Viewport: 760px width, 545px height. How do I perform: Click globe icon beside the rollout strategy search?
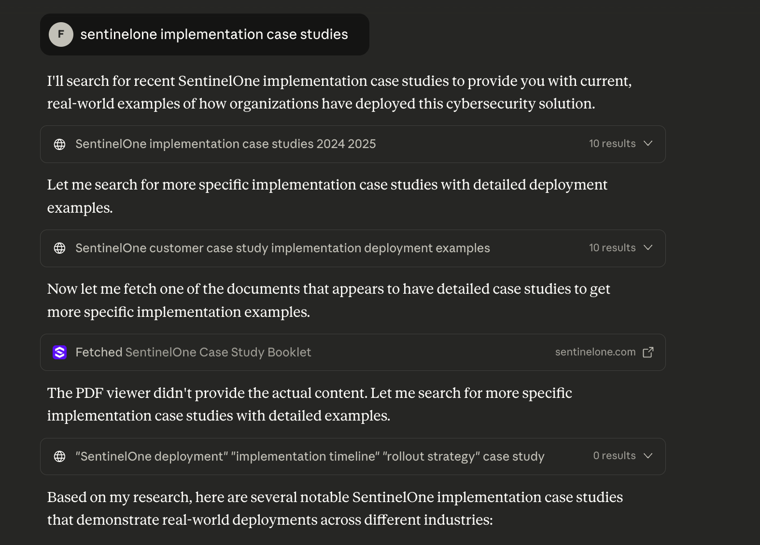coord(60,457)
